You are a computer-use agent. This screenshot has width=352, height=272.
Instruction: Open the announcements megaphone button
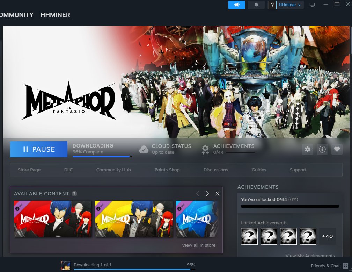coord(237,5)
